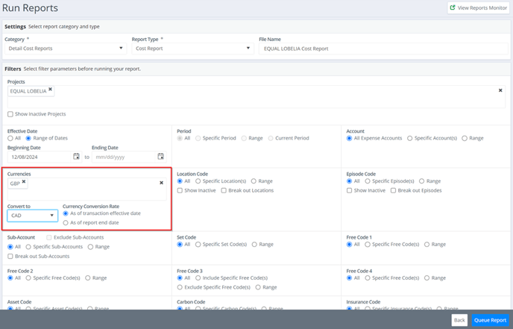Open the Report Type dropdown
This screenshot has height=329, width=513.
192,48
